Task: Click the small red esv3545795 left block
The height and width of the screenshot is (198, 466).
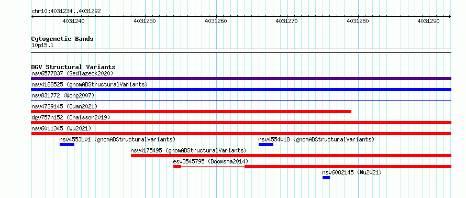Action: [x=177, y=167]
